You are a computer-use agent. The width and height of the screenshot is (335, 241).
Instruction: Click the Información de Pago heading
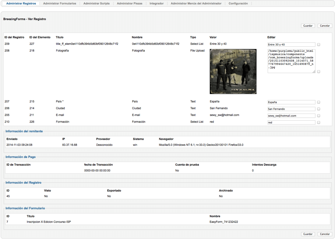tap(20, 157)
